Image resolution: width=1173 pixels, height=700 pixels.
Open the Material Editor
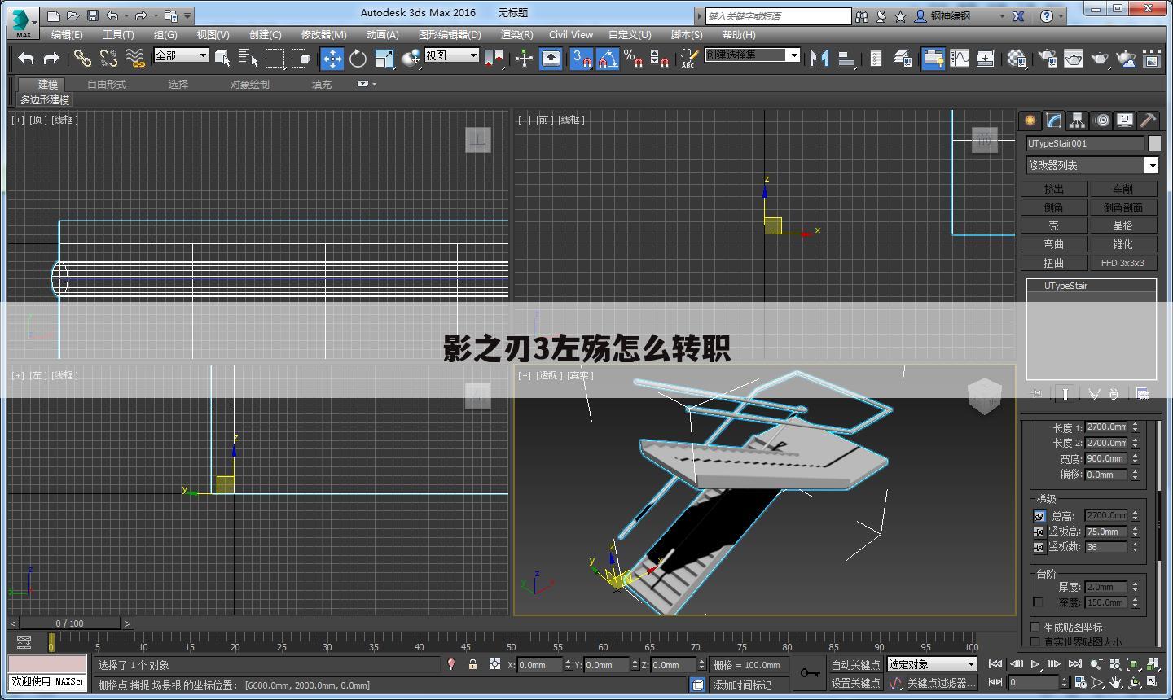[1017, 58]
